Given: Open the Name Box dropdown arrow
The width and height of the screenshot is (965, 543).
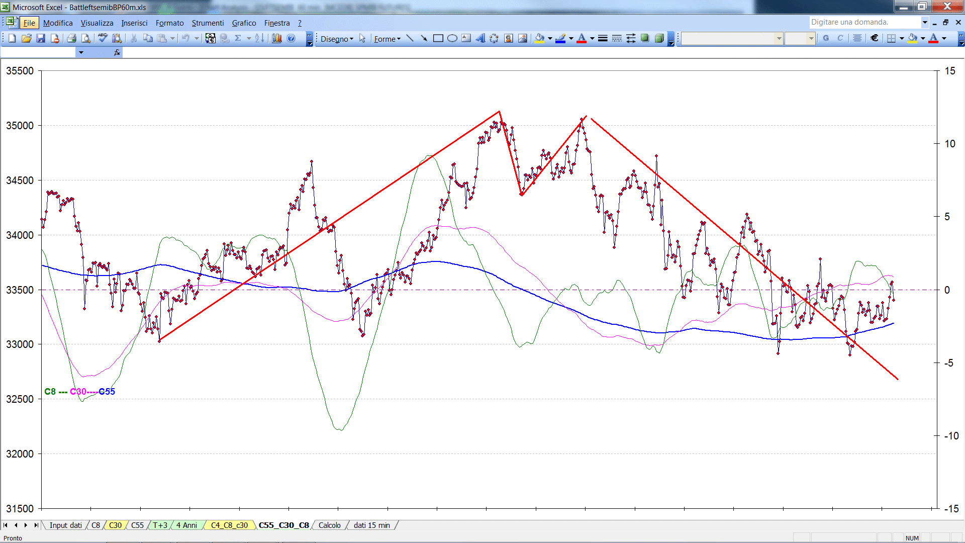Looking at the screenshot, I should pos(81,52).
